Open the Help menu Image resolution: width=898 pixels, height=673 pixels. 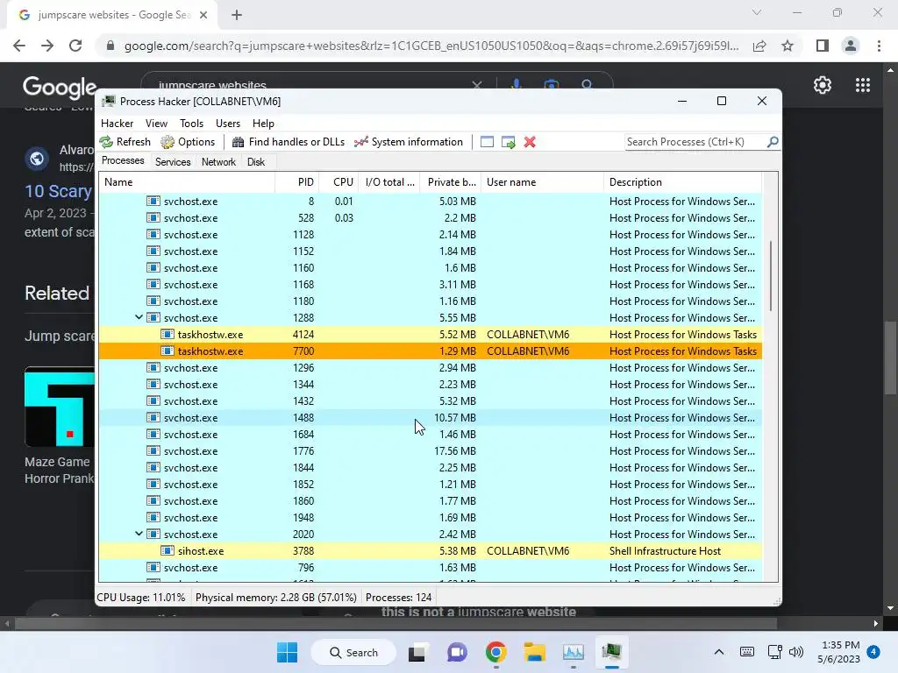(263, 124)
